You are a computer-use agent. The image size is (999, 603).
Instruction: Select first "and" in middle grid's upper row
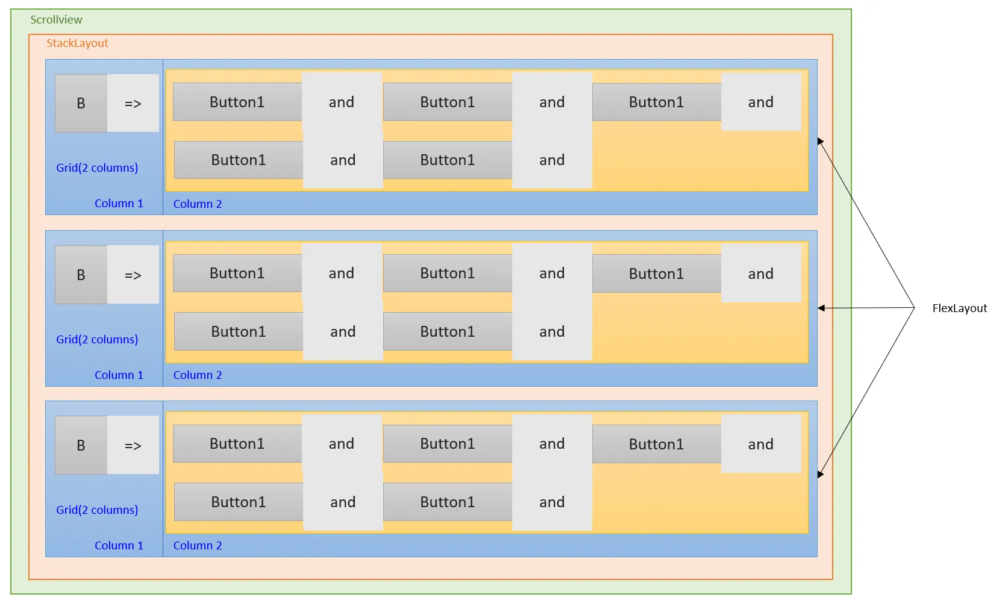pyautogui.click(x=342, y=273)
